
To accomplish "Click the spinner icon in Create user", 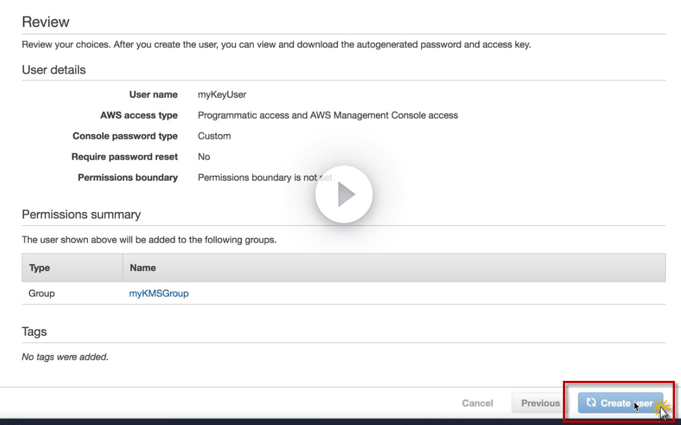I will click(591, 403).
